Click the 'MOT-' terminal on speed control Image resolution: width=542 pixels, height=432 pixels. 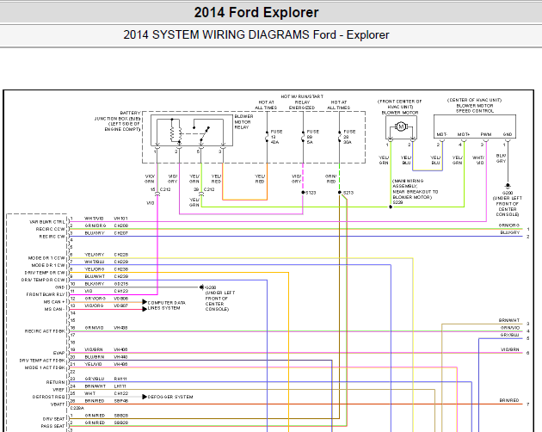[441, 134]
